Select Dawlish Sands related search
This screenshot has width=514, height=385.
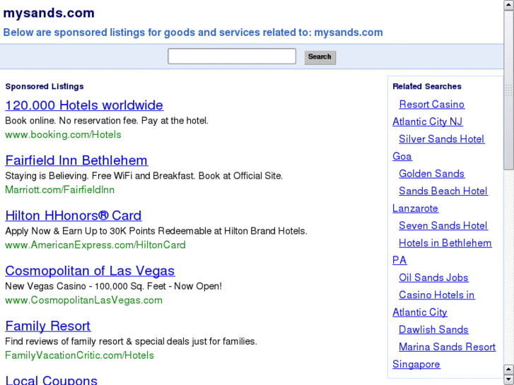tap(433, 330)
